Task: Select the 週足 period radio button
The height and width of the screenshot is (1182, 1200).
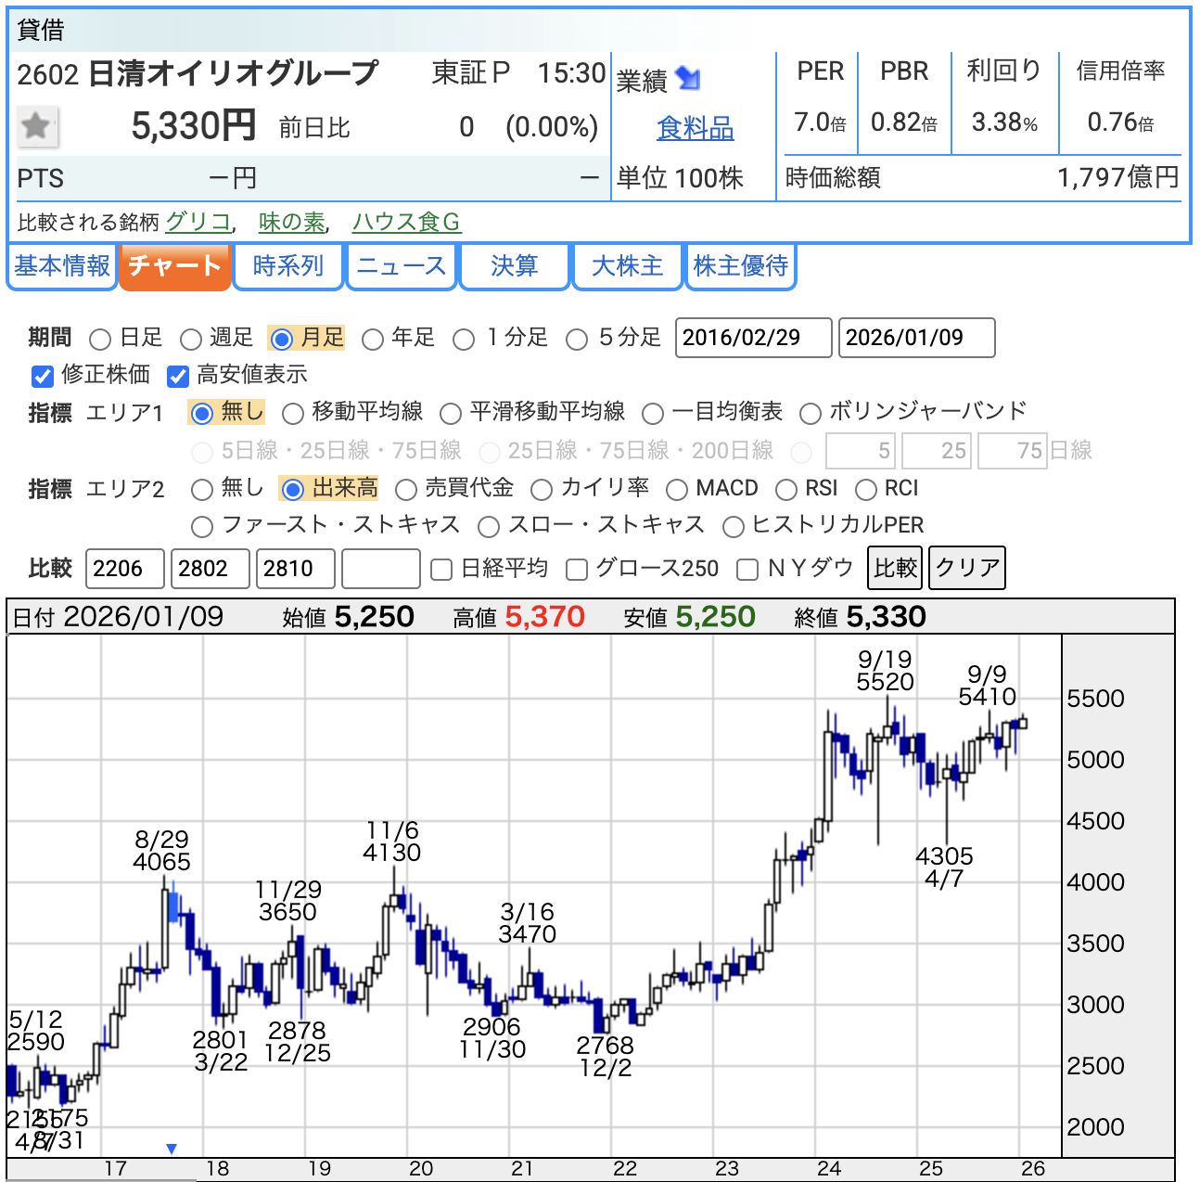Action: click(x=191, y=339)
